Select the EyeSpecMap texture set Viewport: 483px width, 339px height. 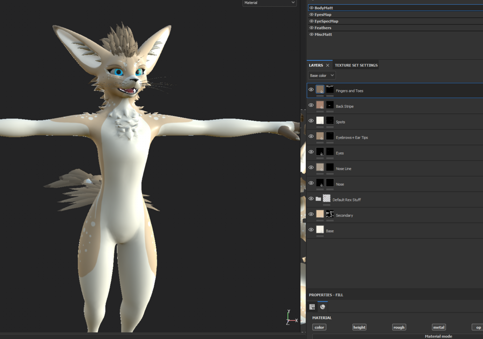[x=395, y=21]
